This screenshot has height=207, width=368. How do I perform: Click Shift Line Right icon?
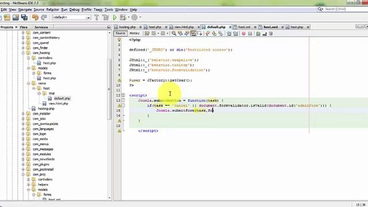[235, 33]
